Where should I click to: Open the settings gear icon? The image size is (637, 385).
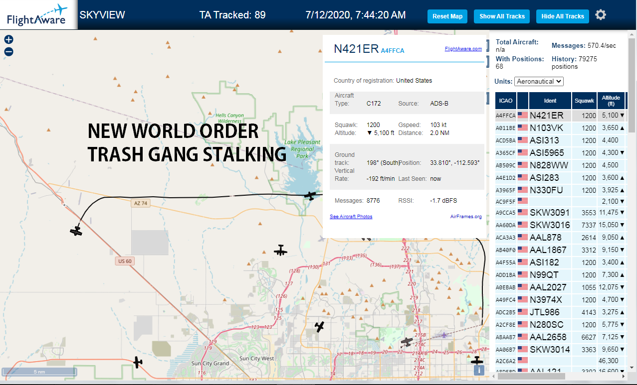(601, 15)
